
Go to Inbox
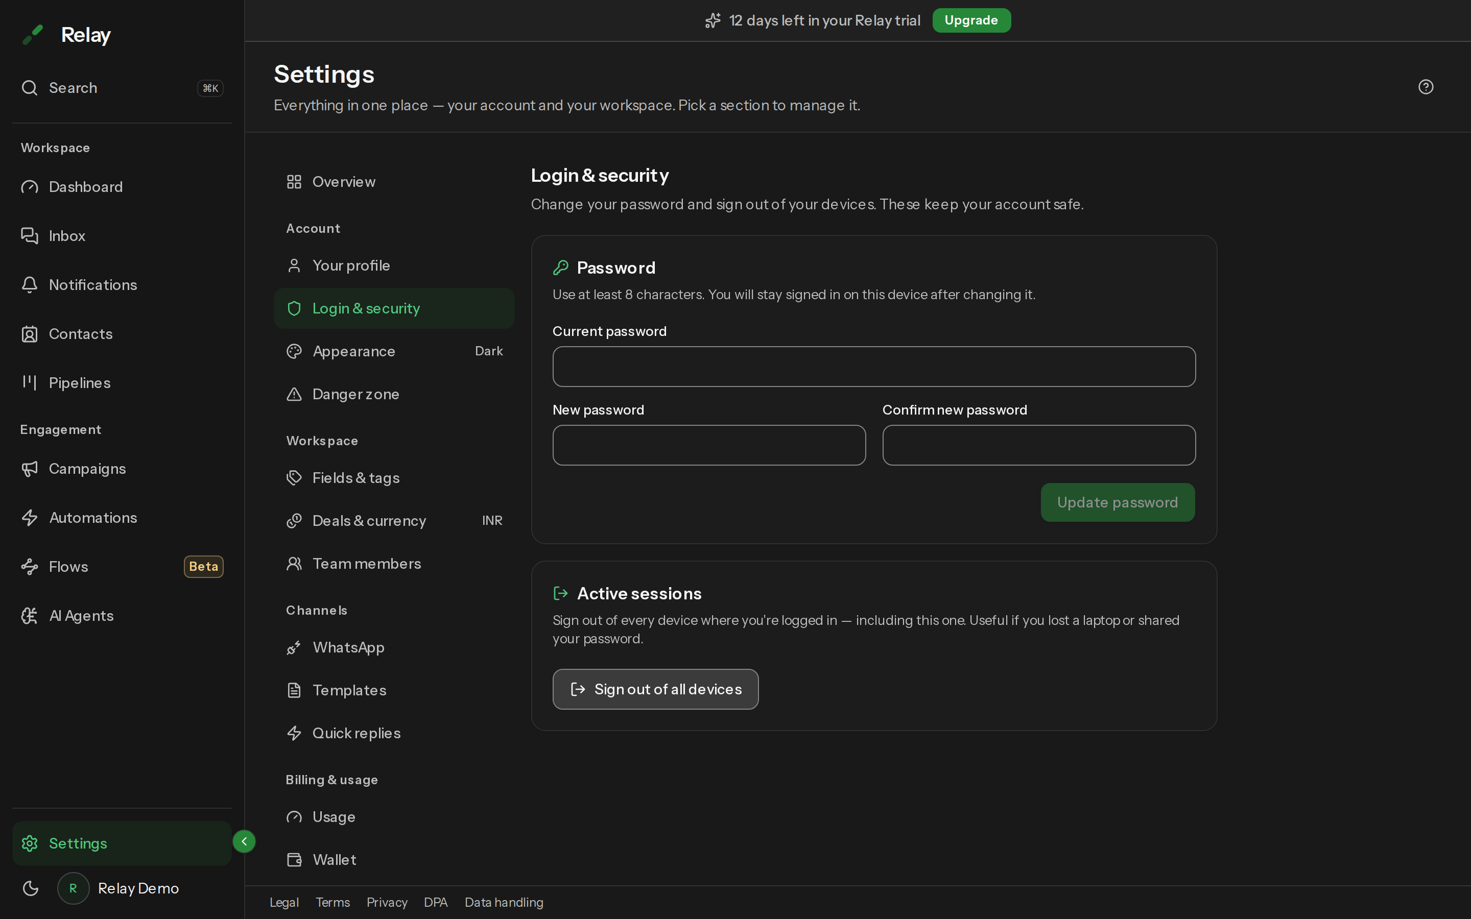[x=122, y=236]
